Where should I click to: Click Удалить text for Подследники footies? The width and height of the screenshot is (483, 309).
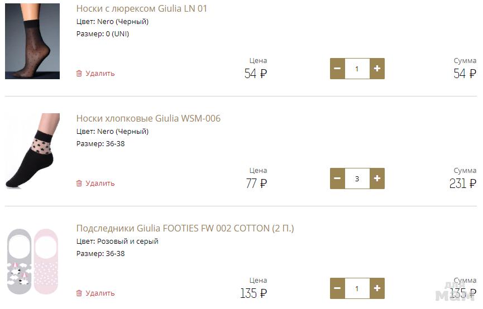click(x=100, y=293)
